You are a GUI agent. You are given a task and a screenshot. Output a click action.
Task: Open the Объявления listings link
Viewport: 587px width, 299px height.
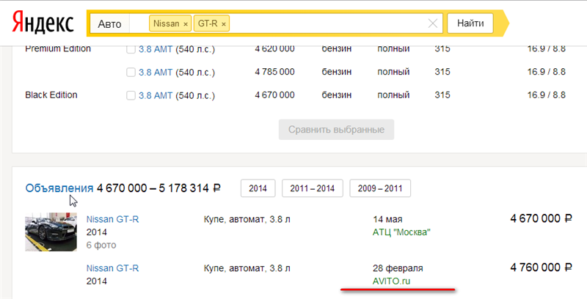point(59,188)
